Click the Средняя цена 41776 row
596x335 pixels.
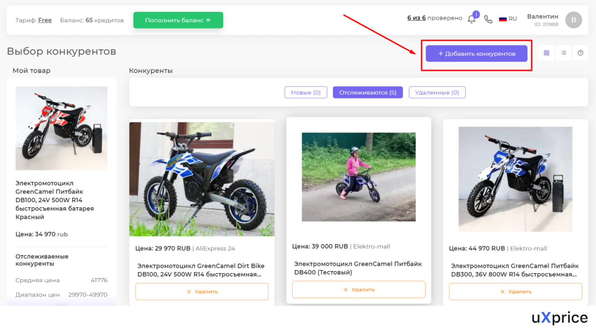[x=61, y=280]
